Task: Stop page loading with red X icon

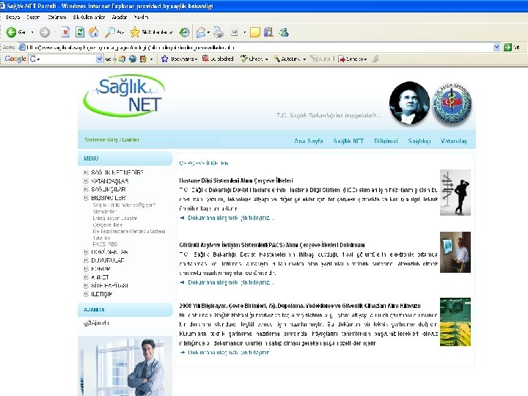Action: [x=66, y=32]
